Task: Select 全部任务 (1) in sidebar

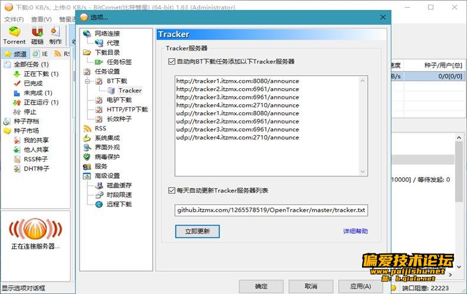Action: (x=31, y=64)
